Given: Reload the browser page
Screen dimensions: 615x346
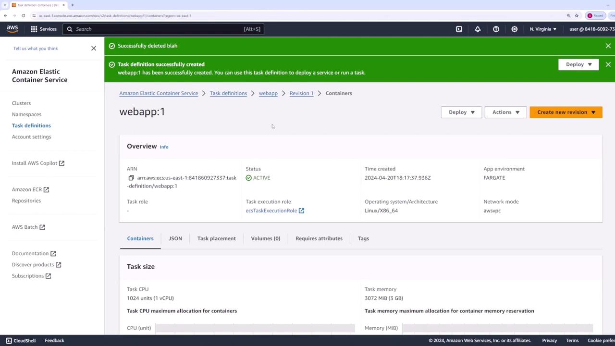Looking at the screenshot, I should coord(23,15).
